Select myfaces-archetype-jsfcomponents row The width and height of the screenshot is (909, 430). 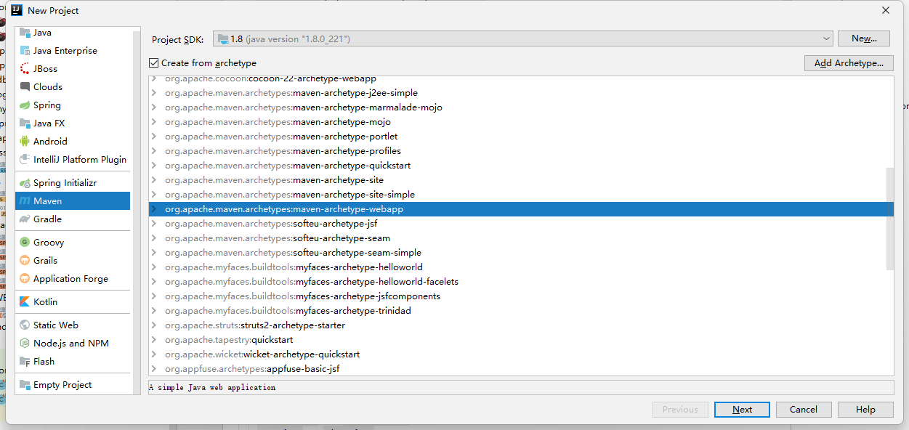point(521,296)
